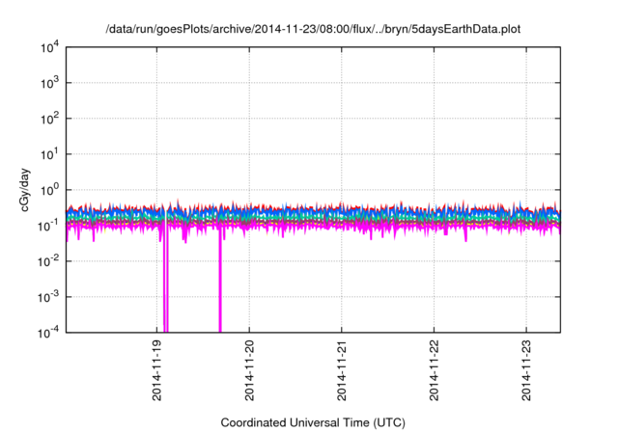Screen dimensions: 618x432
Task: Click the cGy/day y-axis label
Action: 25,190
